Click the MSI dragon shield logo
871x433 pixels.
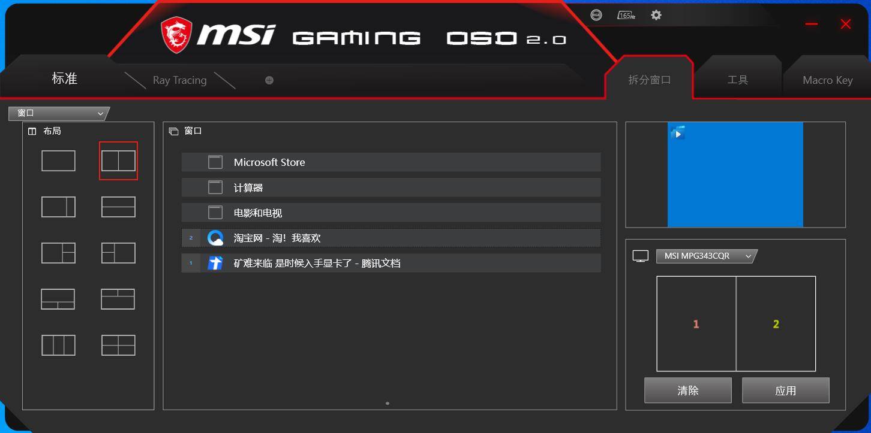(x=176, y=35)
